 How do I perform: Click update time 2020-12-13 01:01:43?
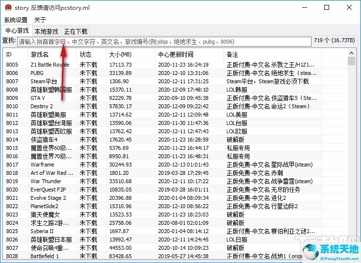pyautogui.click(x=183, y=165)
